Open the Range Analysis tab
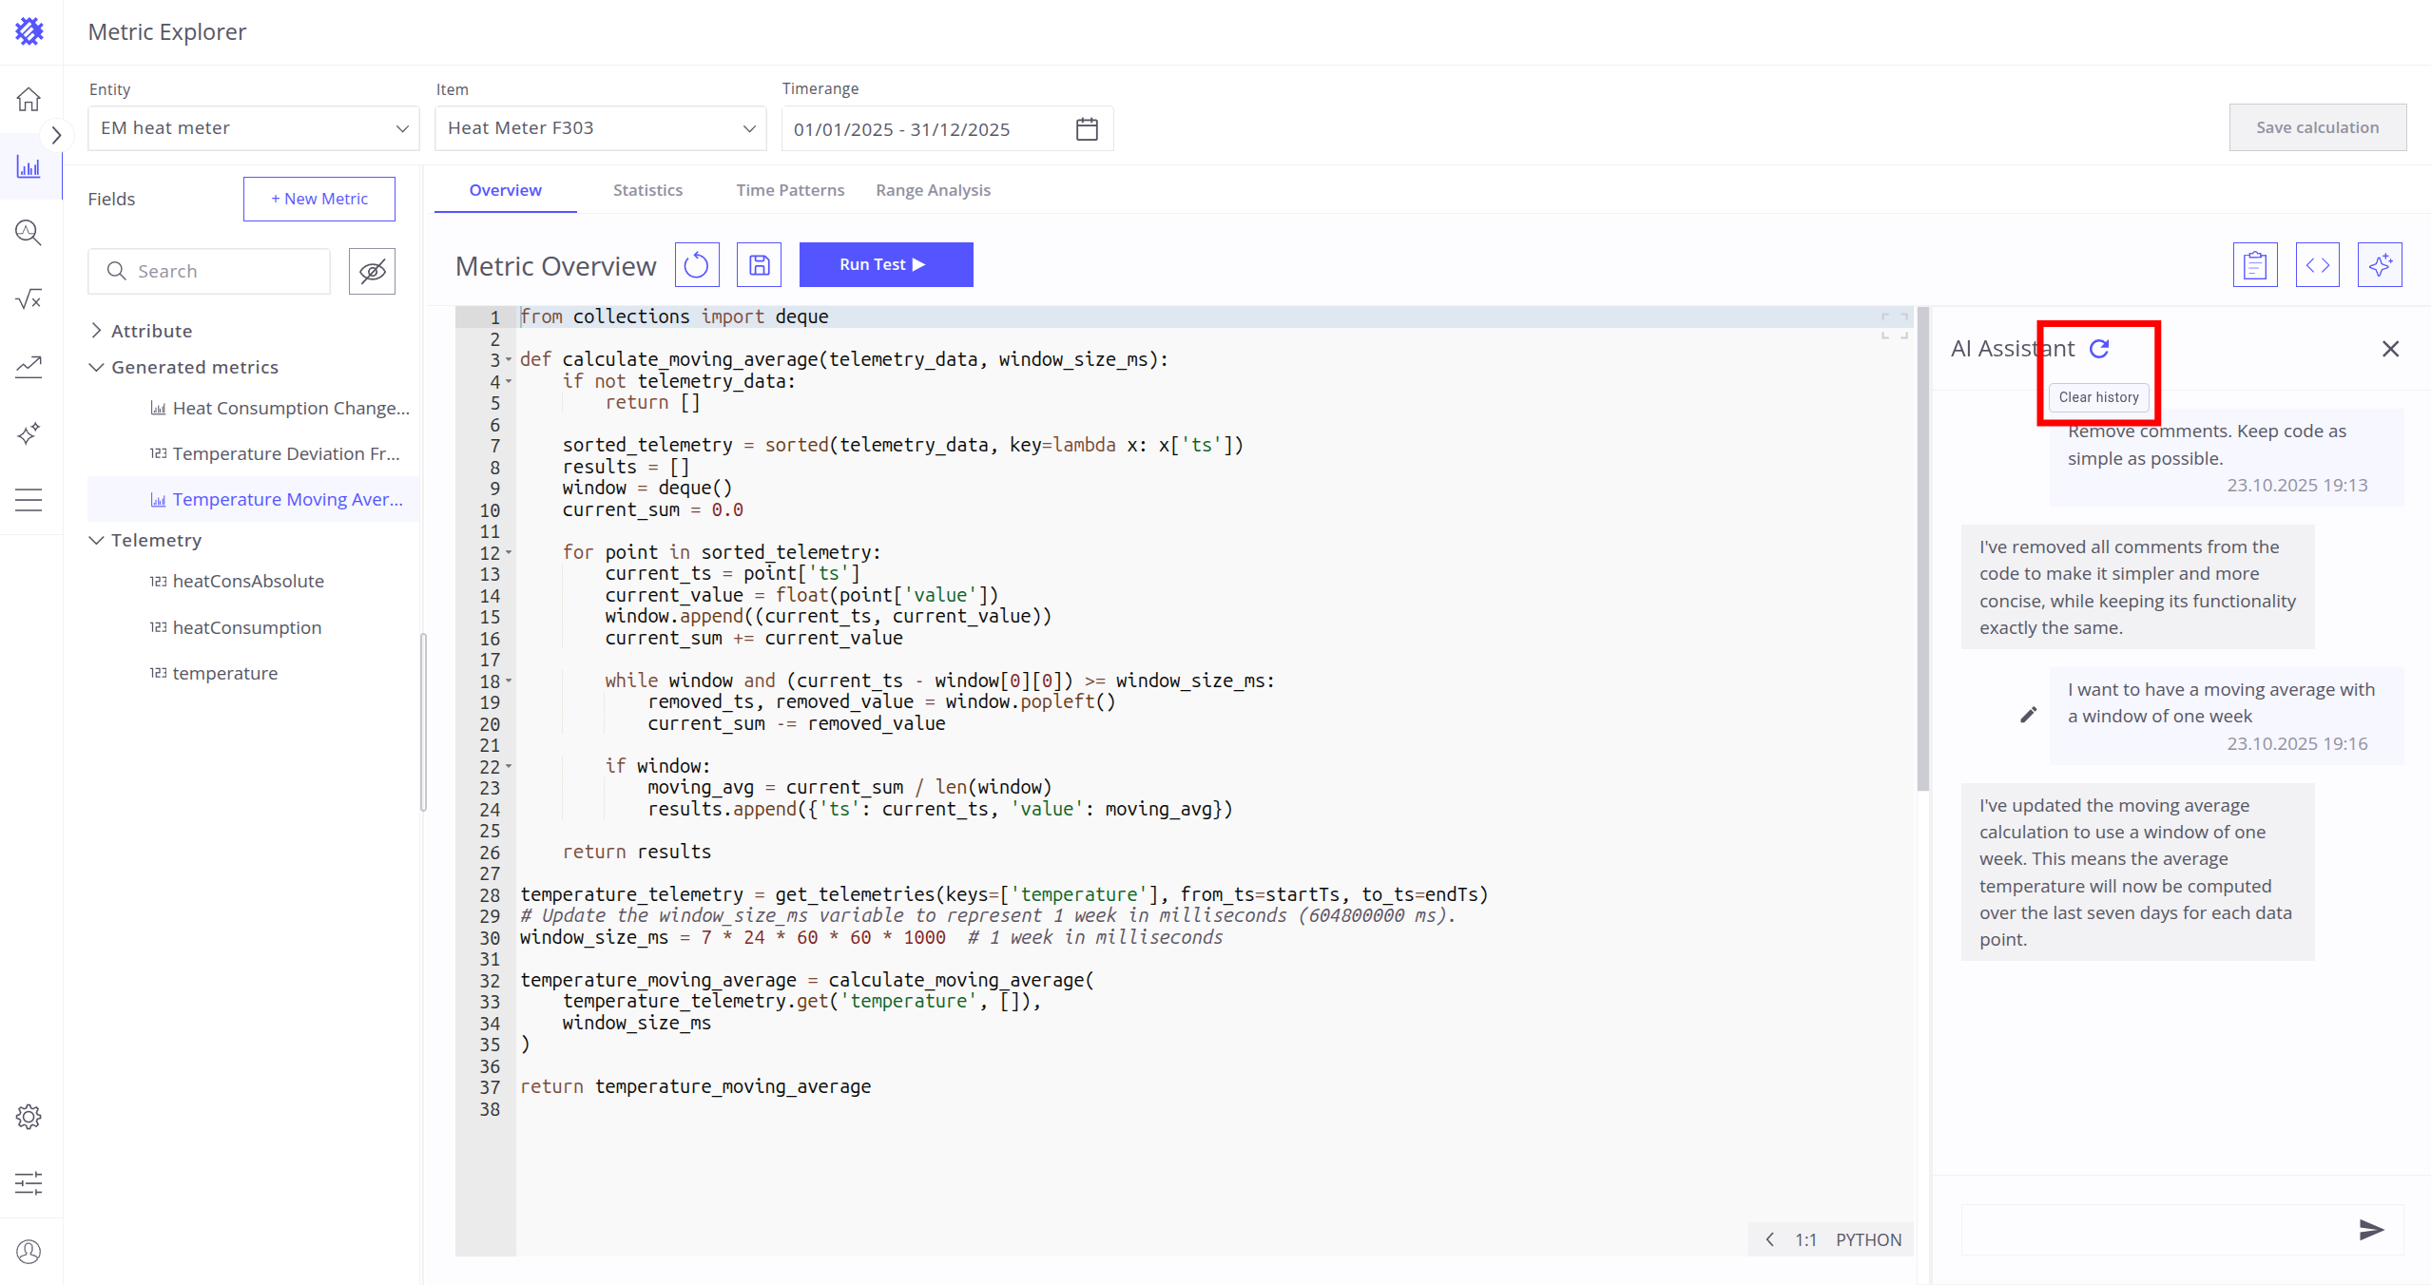Screen dimensions: 2431x1285 (x=933, y=190)
